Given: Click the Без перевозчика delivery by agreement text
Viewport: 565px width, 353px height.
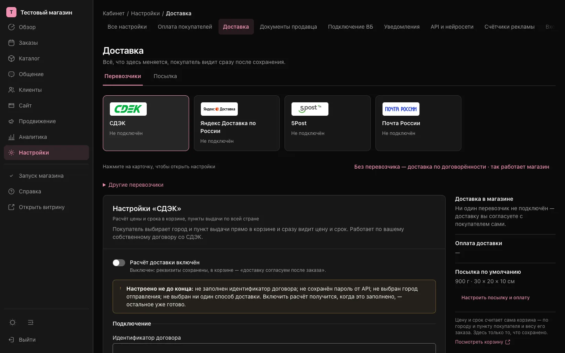Looking at the screenshot, I should pyautogui.click(x=452, y=167).
